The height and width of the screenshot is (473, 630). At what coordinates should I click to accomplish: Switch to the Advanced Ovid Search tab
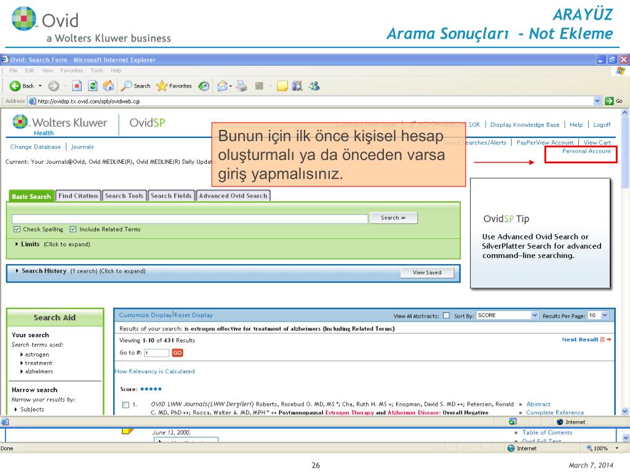point(233,195)
